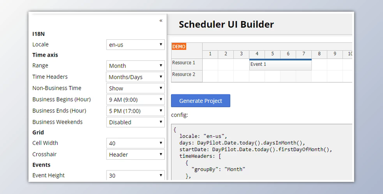Click the config code text area
383x194 pixels.
click(x=261, y=152)
